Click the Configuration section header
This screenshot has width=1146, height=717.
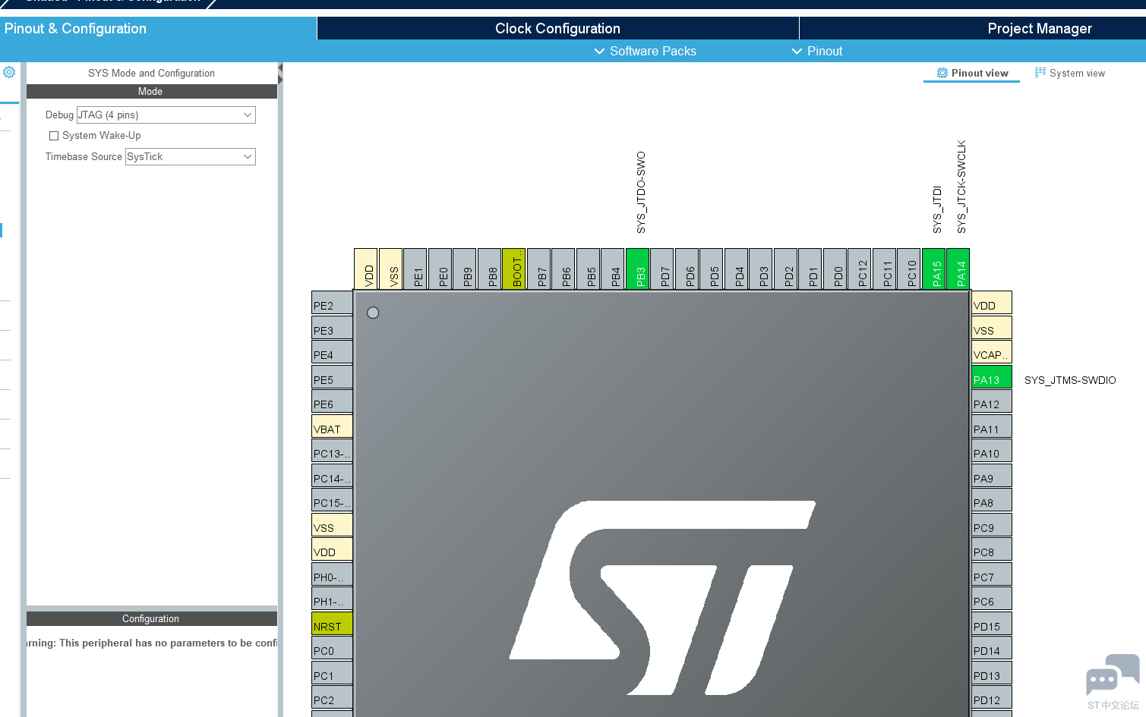(x=151, y=618)
